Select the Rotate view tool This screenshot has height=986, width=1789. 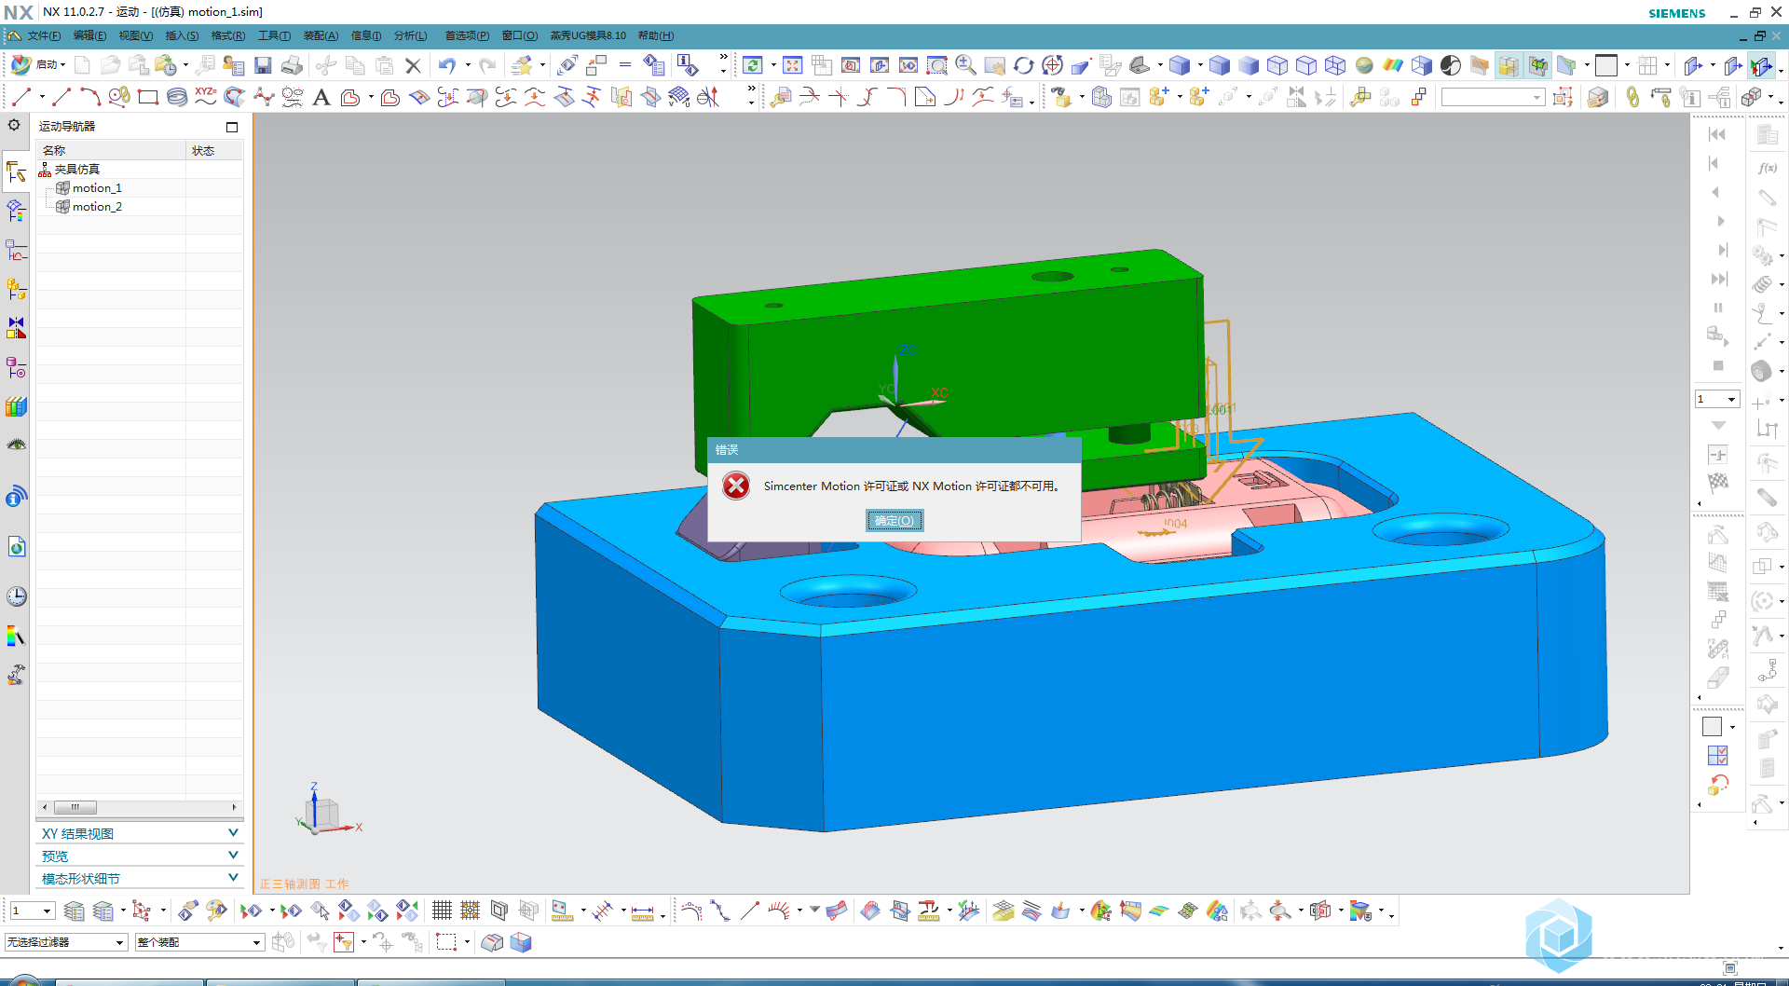pyautogui.click(x=1024, y=65)
